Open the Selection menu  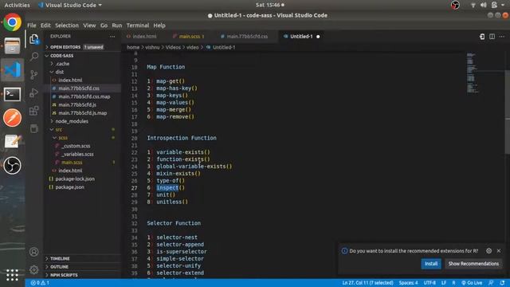click(x=67, y=26)
